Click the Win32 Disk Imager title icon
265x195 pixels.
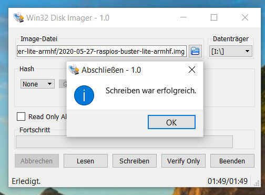18,17
